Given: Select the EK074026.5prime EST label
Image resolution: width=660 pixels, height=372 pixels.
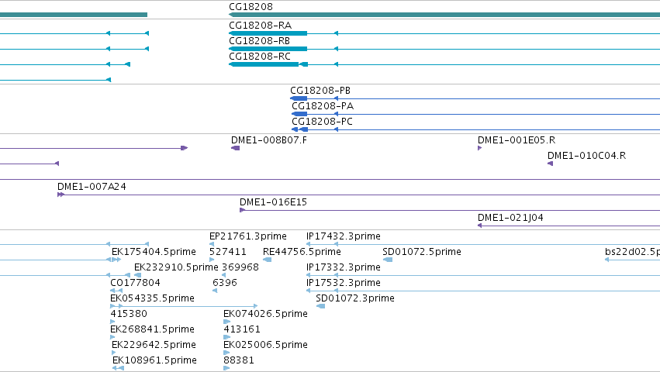Looking at the screenshot, I should click(265, 314).
